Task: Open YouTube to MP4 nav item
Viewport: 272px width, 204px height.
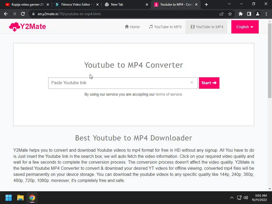Action: (x=207, y=27)
